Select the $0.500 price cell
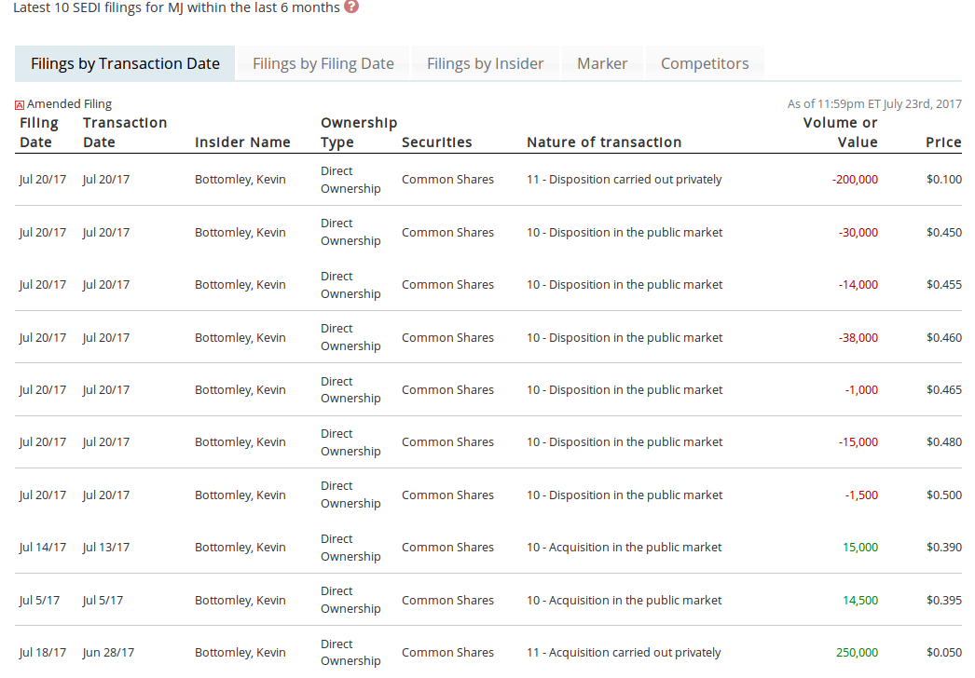This screenshot has width=975, height=678. coord(944,495)
